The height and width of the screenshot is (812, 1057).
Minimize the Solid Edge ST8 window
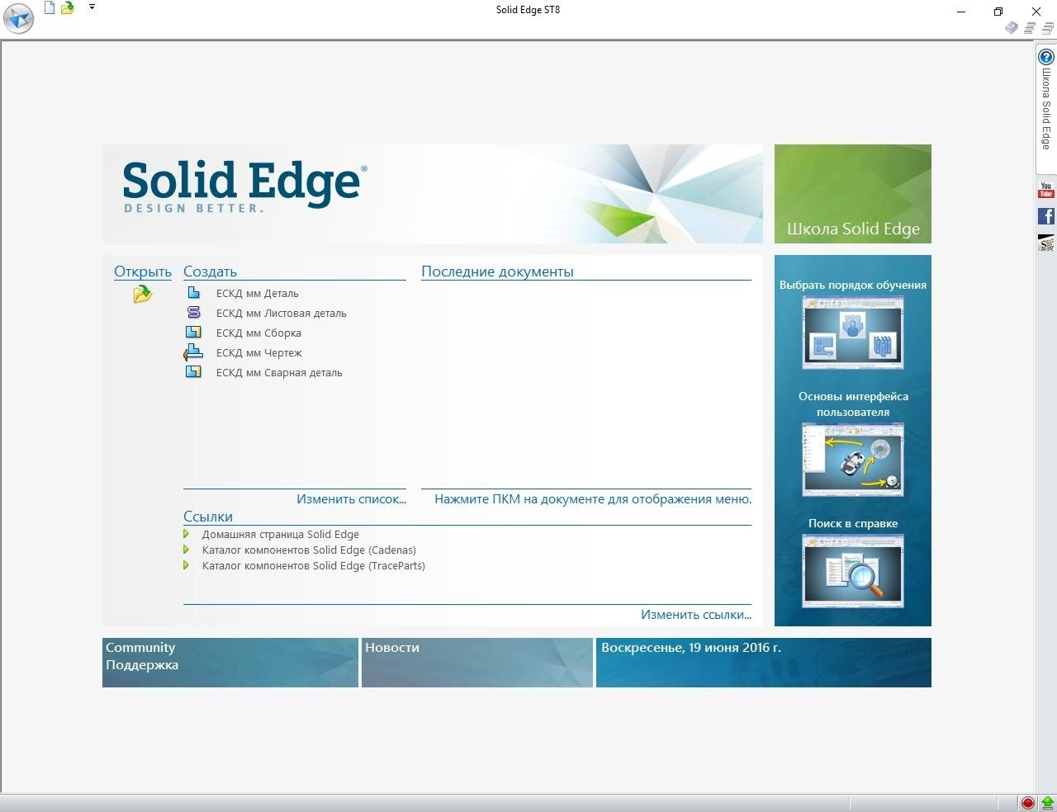[961, 12]
